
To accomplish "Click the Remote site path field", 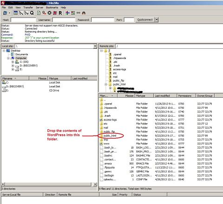I will coord(169,46).
